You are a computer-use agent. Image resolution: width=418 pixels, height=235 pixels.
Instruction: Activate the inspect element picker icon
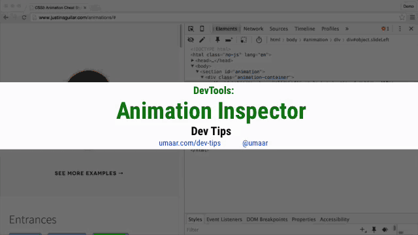(191, 29)
